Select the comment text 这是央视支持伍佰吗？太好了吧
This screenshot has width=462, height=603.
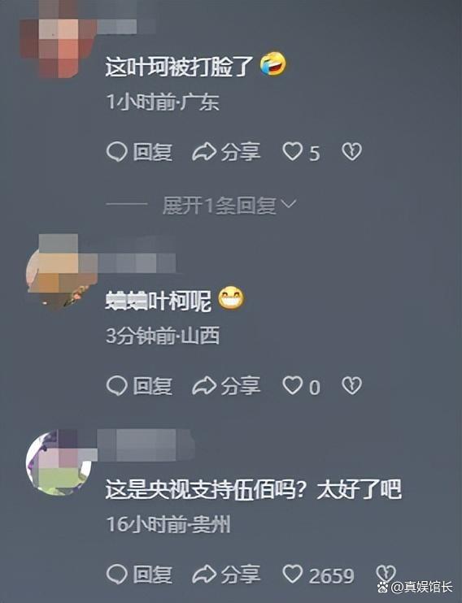tap(253, 489)
